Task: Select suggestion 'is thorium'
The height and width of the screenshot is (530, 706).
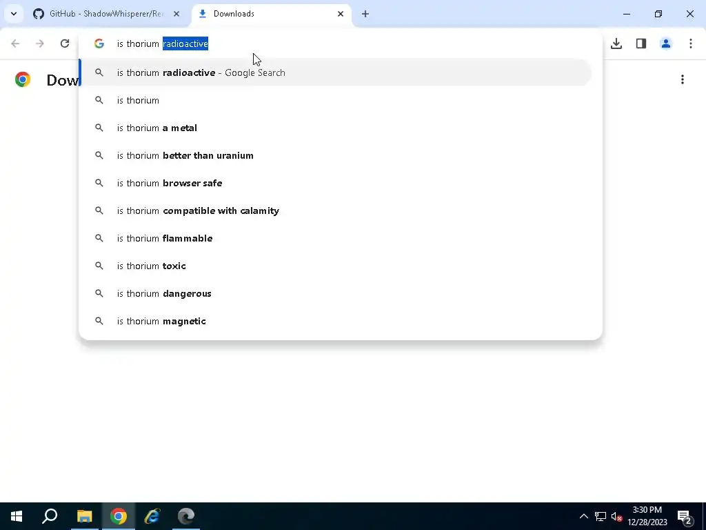Action: click(336, 100)
